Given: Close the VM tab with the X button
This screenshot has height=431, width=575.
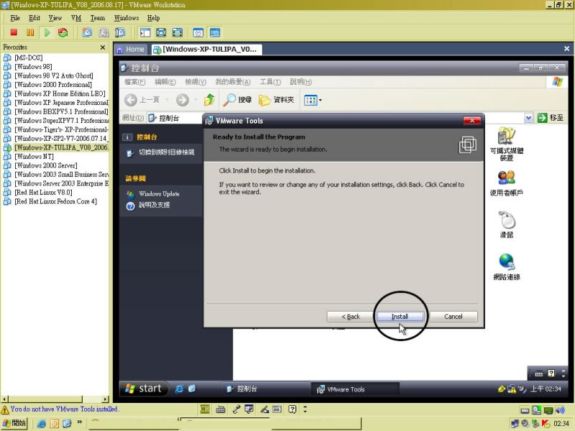Looking at the screenshot, I should [x=566, y=49].
